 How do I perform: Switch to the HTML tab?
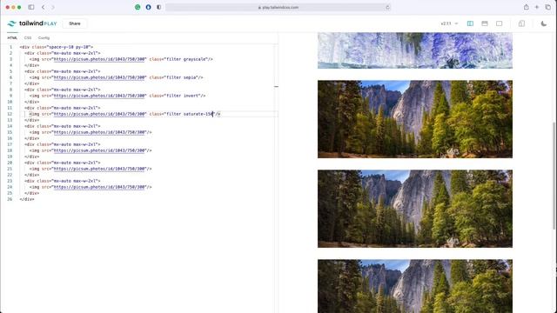[12, 37]
